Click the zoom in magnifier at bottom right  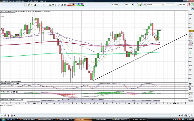[192, 115]
